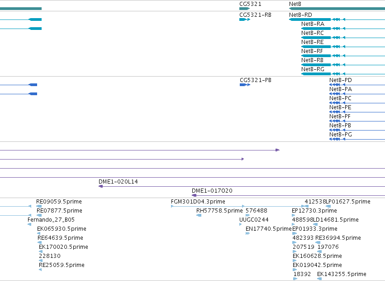Viewport: 385px width, 281px height.
Task: Select the NetB-RF transcript
Action: click(312, 51)
